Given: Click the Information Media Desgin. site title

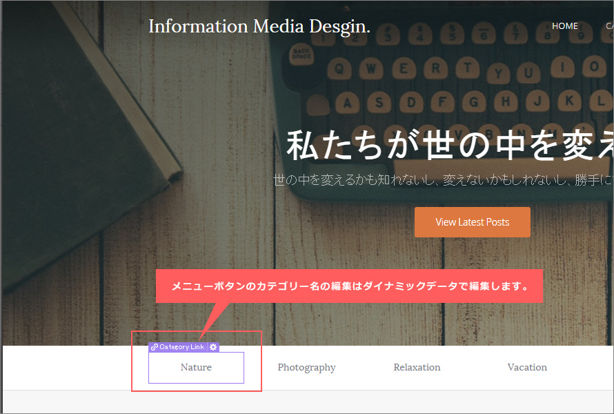Looking at the screenshot, I should 259,27.
